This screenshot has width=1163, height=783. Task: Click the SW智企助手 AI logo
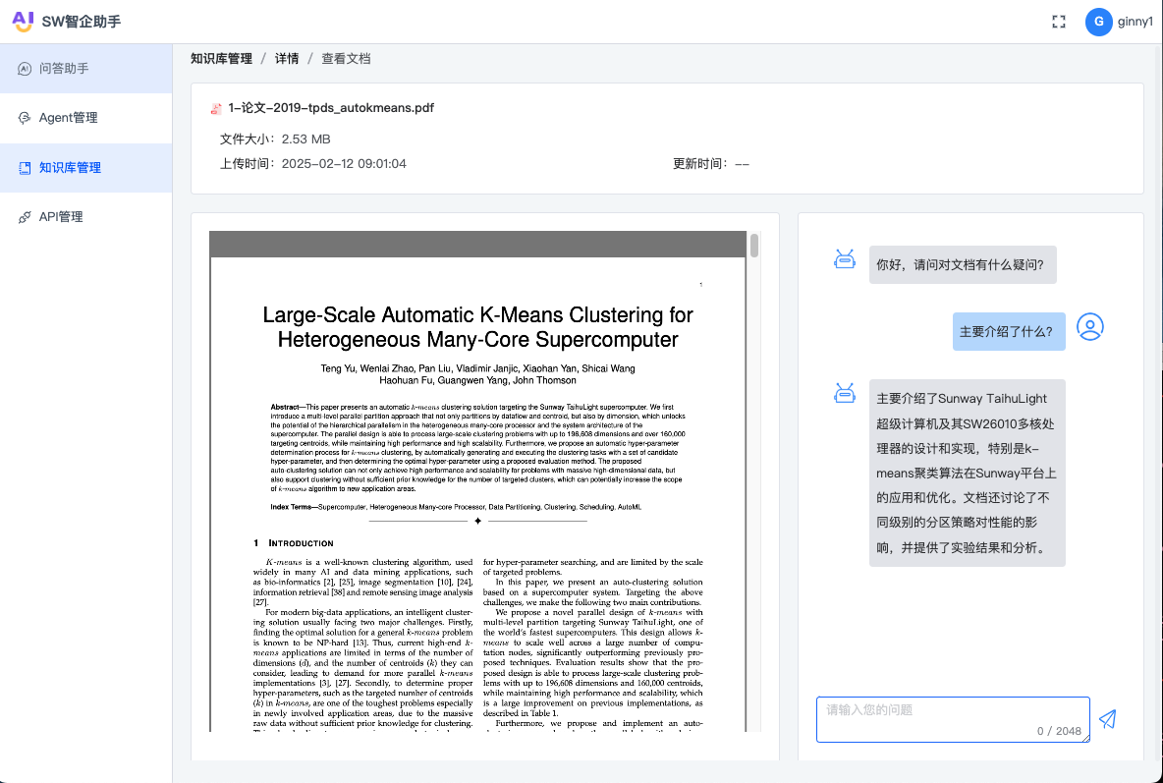[23, 22]
